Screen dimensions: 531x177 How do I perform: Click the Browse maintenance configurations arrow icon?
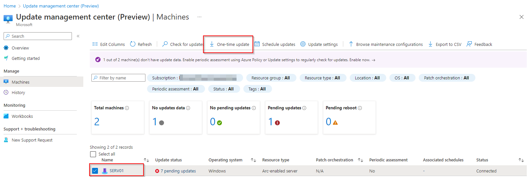point(351,44)
